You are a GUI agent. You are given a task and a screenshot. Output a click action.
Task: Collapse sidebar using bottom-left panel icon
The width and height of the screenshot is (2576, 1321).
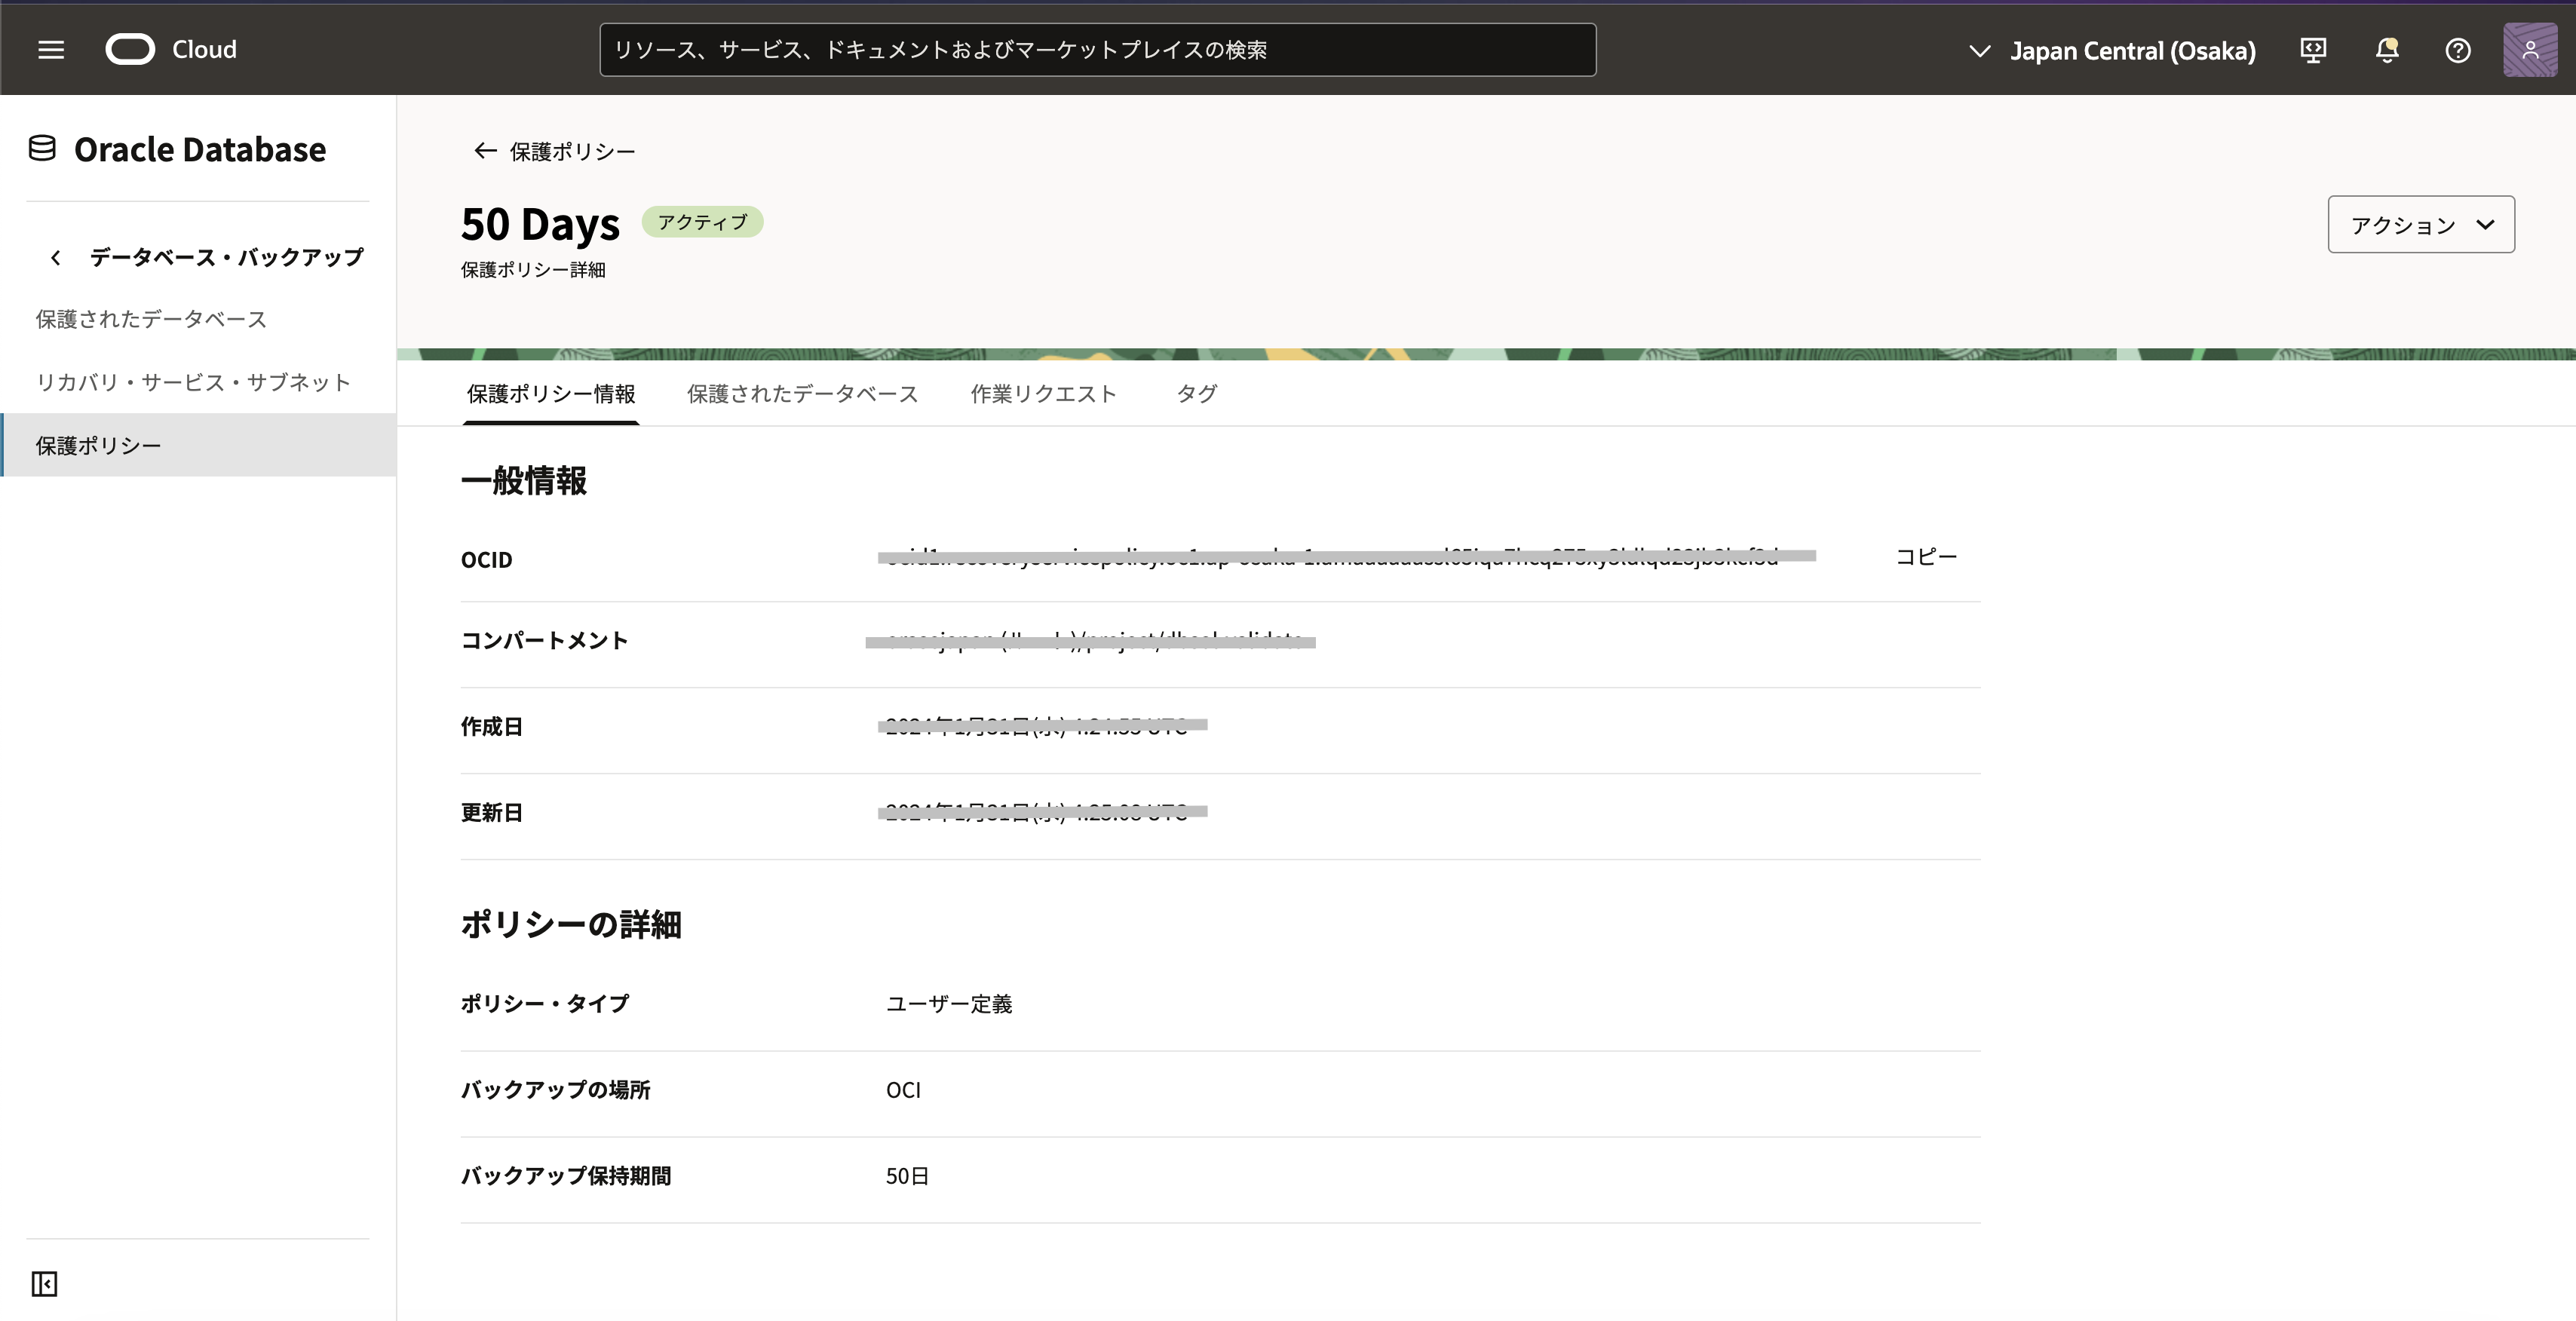click(x=44, y=1283)
